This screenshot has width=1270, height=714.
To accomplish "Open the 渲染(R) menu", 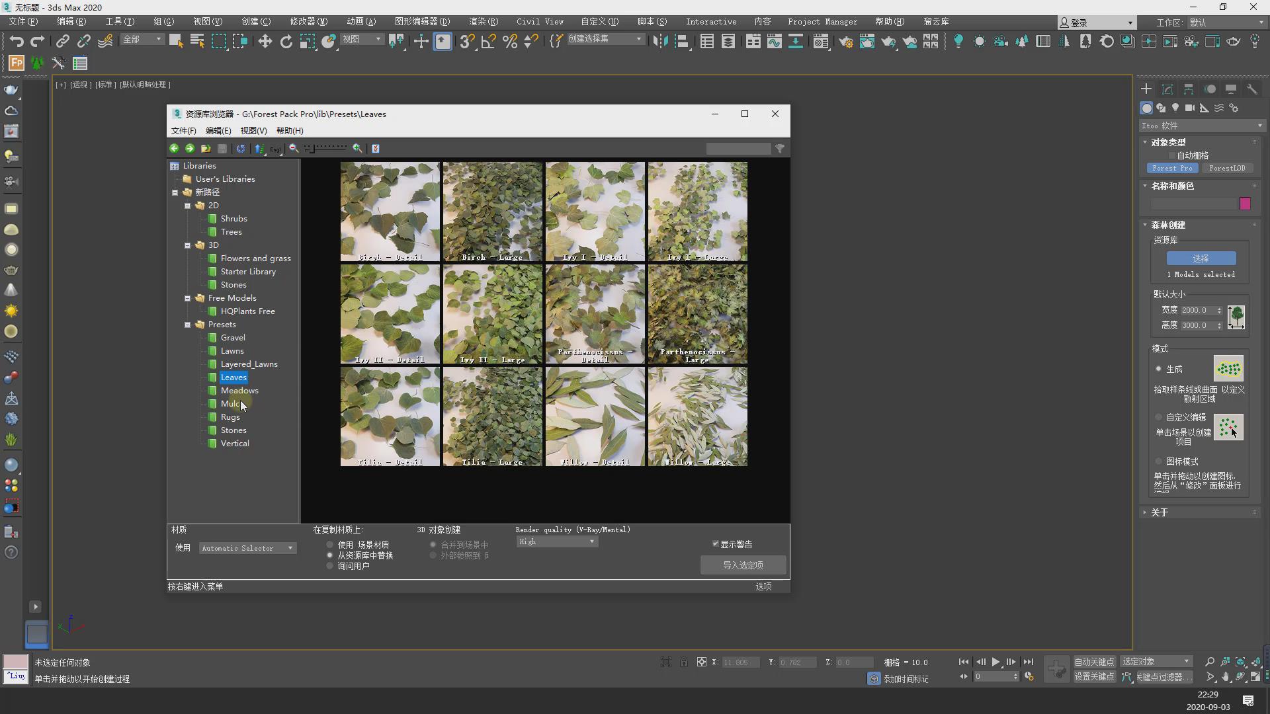I will click(483, 21).
